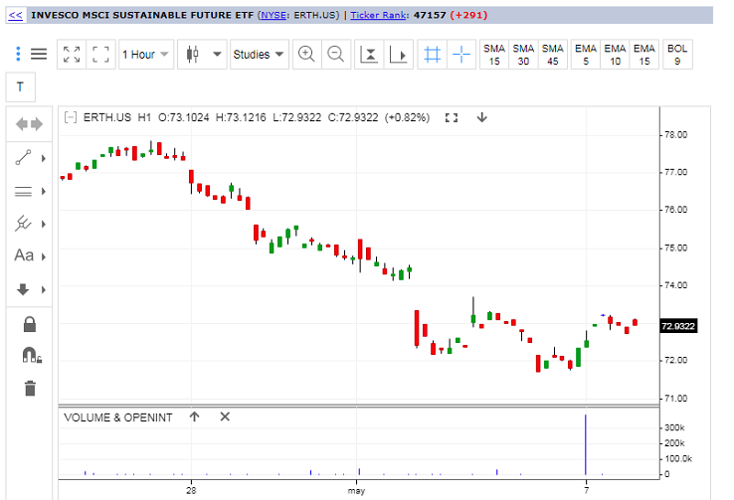Open the three-dot options menu
Viewport: 734px width, 500px height.
18,54
